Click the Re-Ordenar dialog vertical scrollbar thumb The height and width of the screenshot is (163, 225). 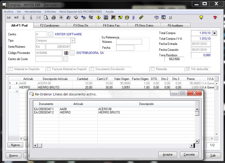197,113
